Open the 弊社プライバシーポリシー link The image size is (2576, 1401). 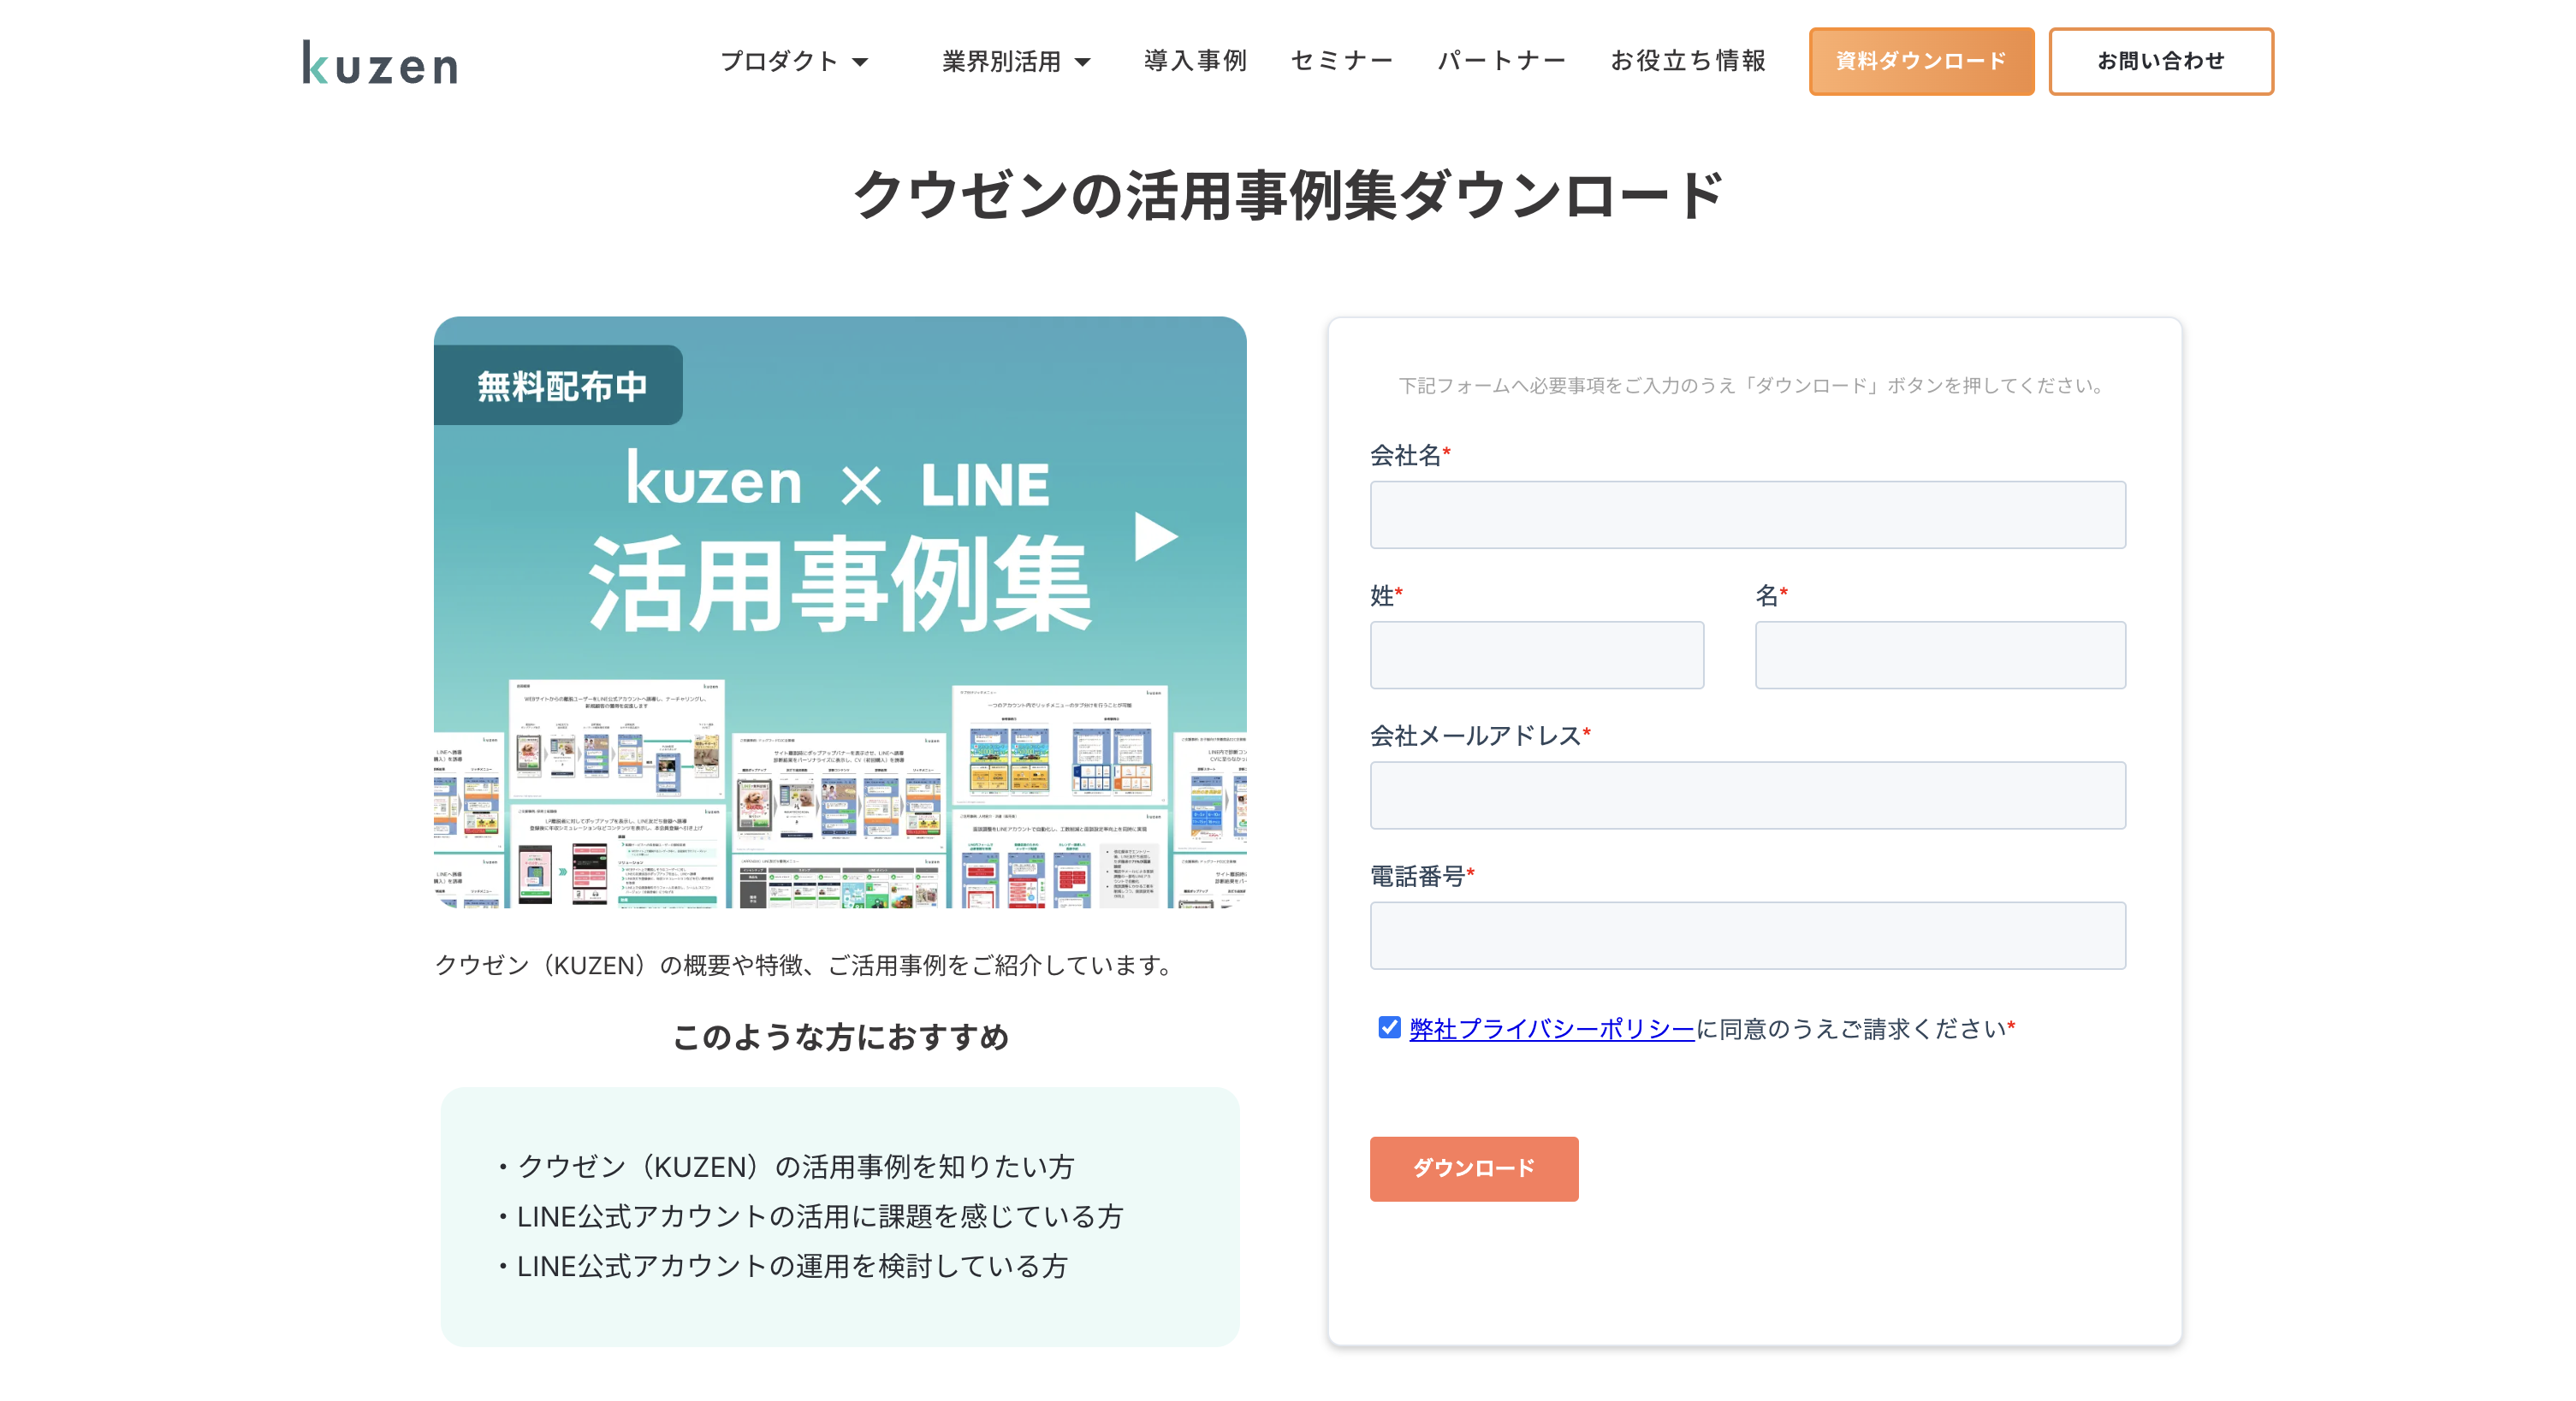(x=1552, y=1028)
